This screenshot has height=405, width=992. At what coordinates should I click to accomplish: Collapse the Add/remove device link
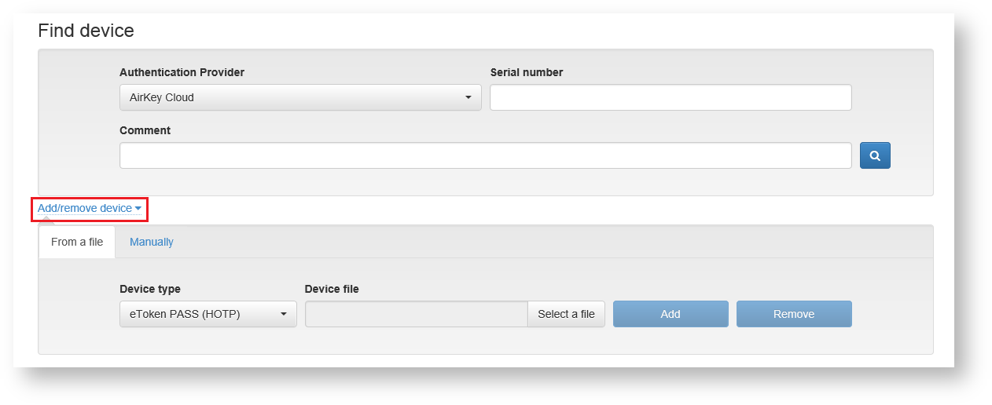click(x=85, y=208)
